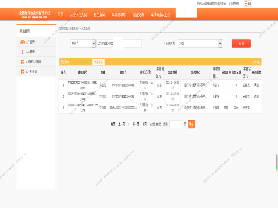This screenshot has width=278, height=208.
Task: Open 从车查询 car icon in sidebar
Action: [22, 42]
